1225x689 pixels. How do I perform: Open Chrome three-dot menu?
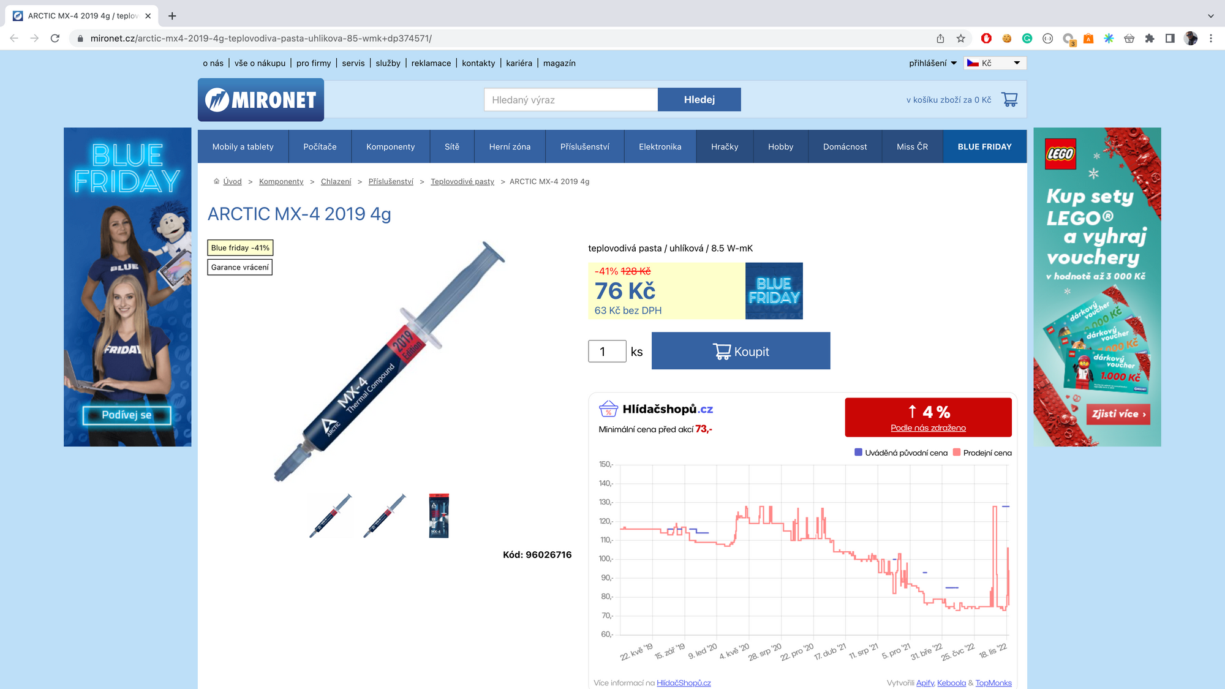point(1211,39)
